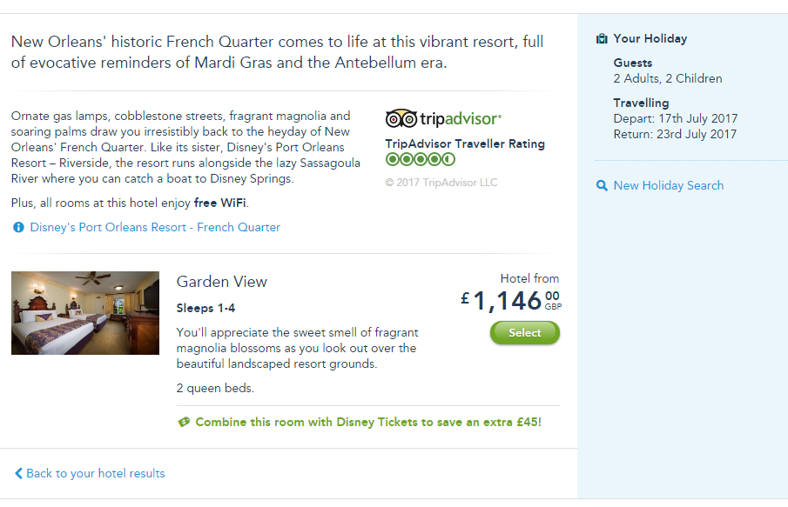The width and height of the screenshot is (788, 507).
Task: Click the suitcase icon beside Your Holiday
Action: click(x=602, y=39)
